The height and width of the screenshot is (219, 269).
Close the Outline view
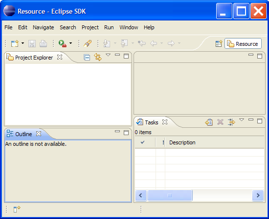[x=39, y=134]
